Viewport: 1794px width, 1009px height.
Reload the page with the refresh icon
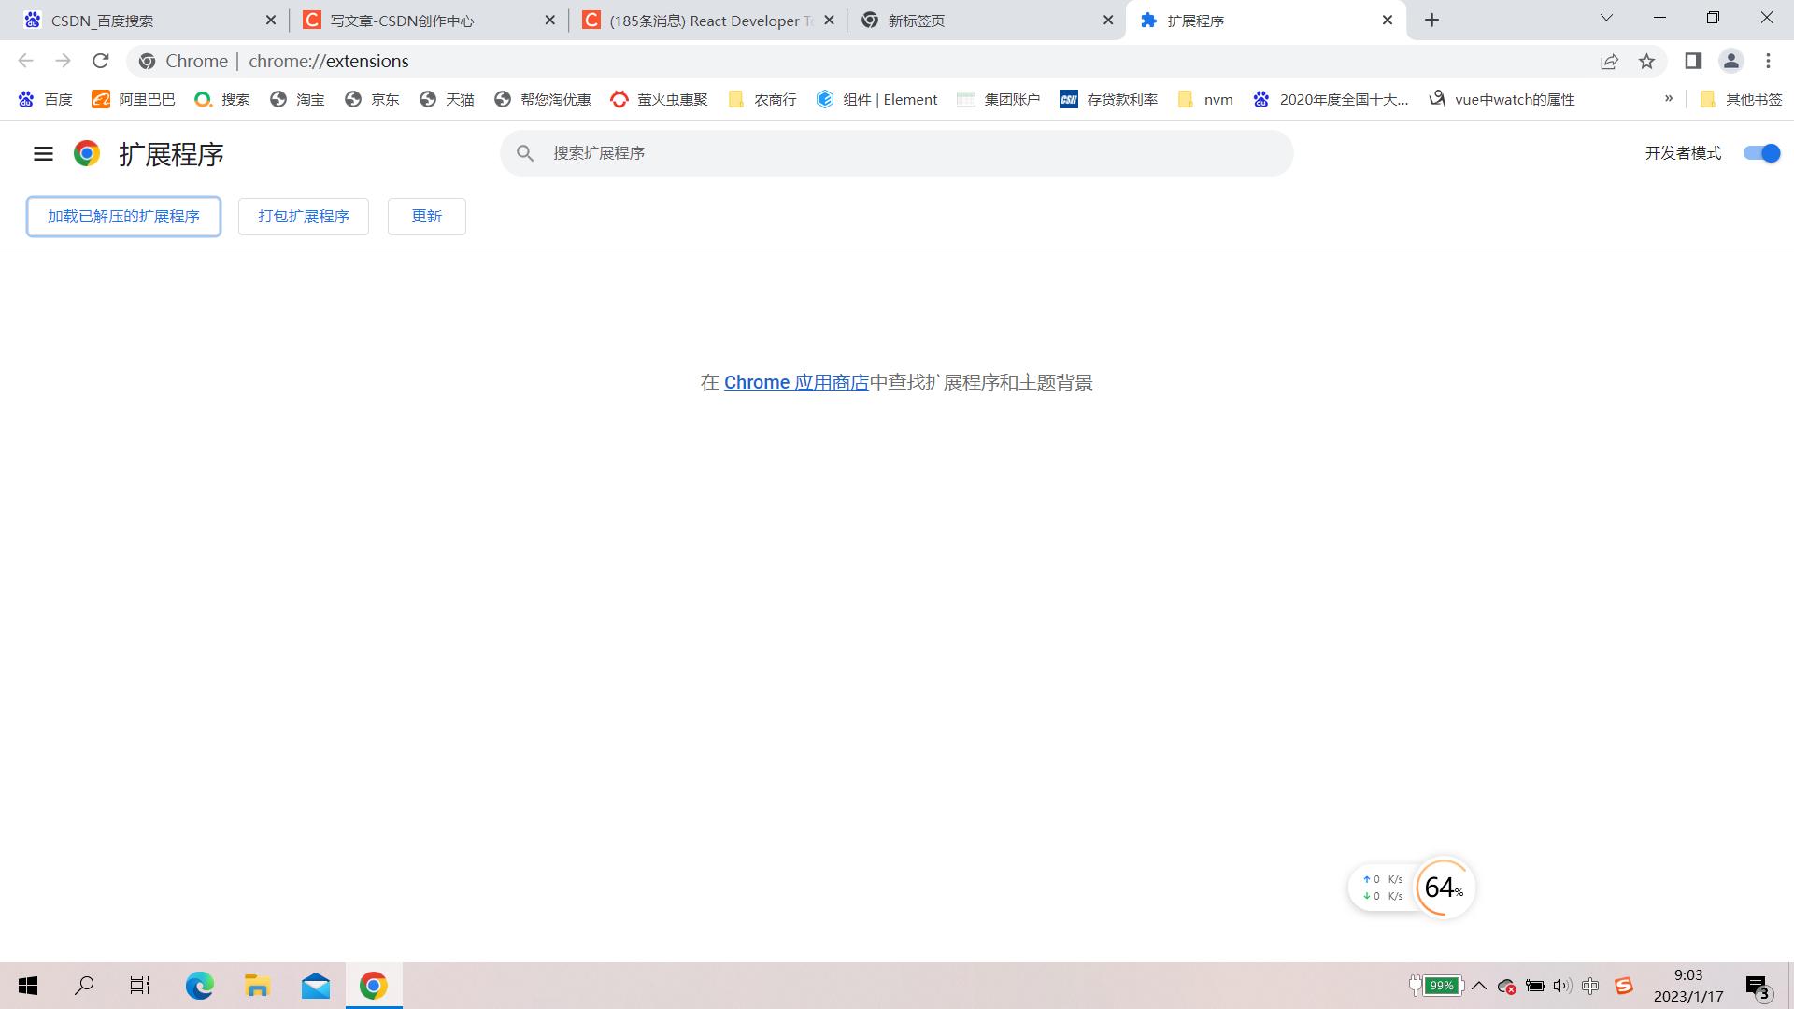pyautogui.click(x=101, y=61)
